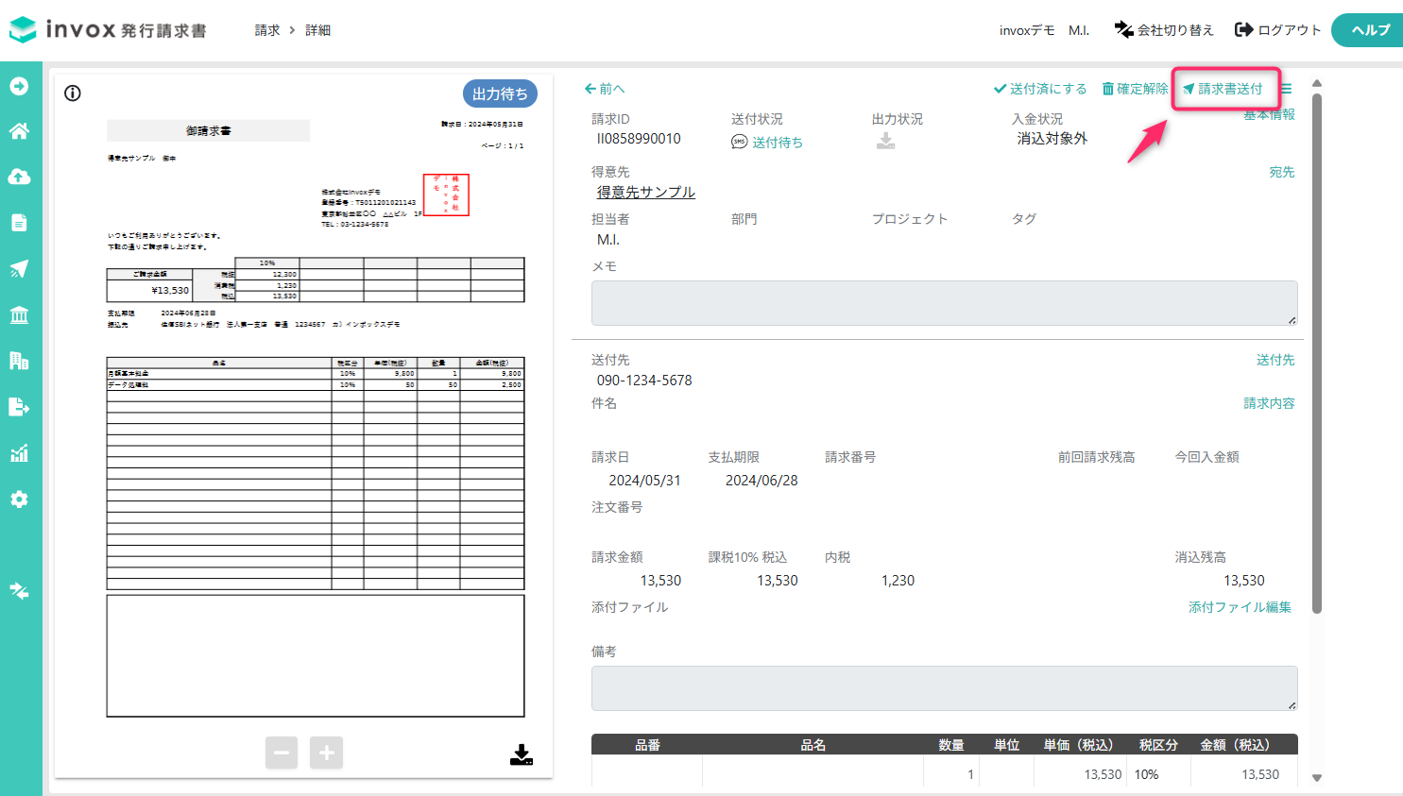Jump to 請求内容 section link
Screen dimensions: 1403x796
[x=1269, y=403]
